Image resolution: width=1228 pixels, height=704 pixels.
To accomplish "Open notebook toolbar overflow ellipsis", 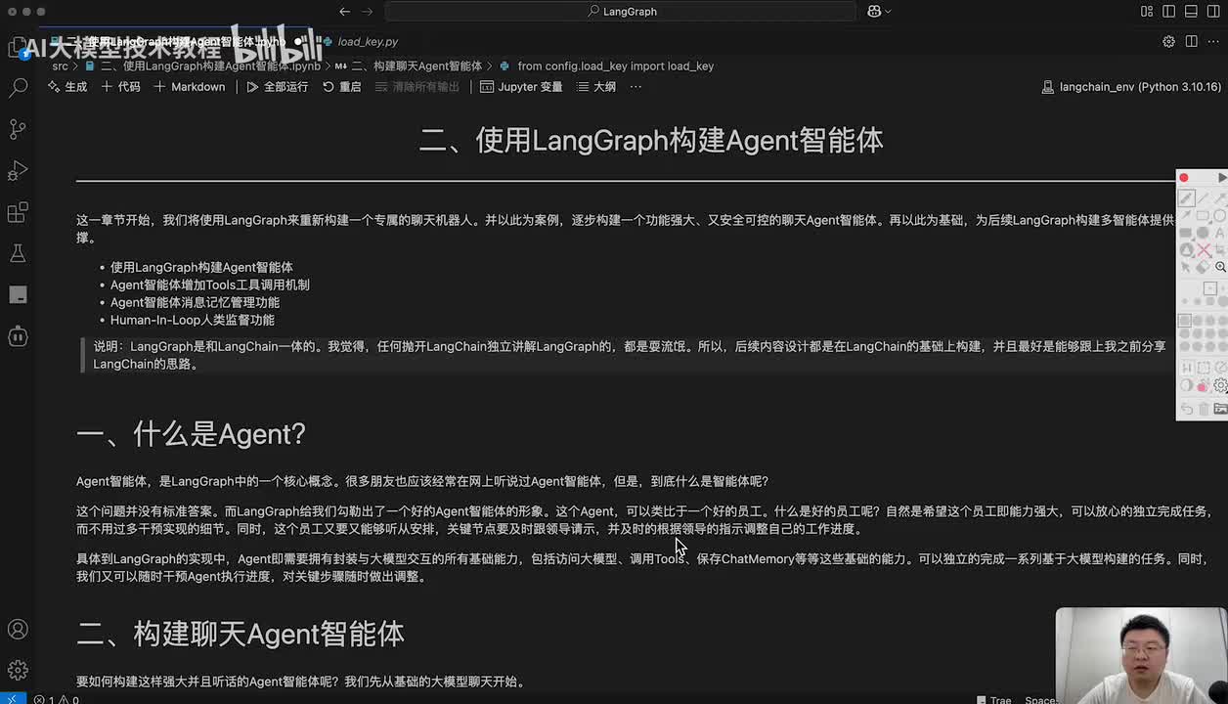I will click(636, 87).
